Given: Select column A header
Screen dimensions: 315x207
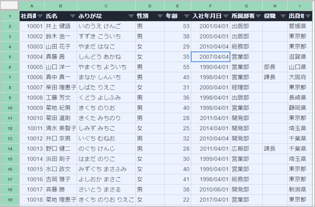Looking at the screenshot, I should (32, 6).
